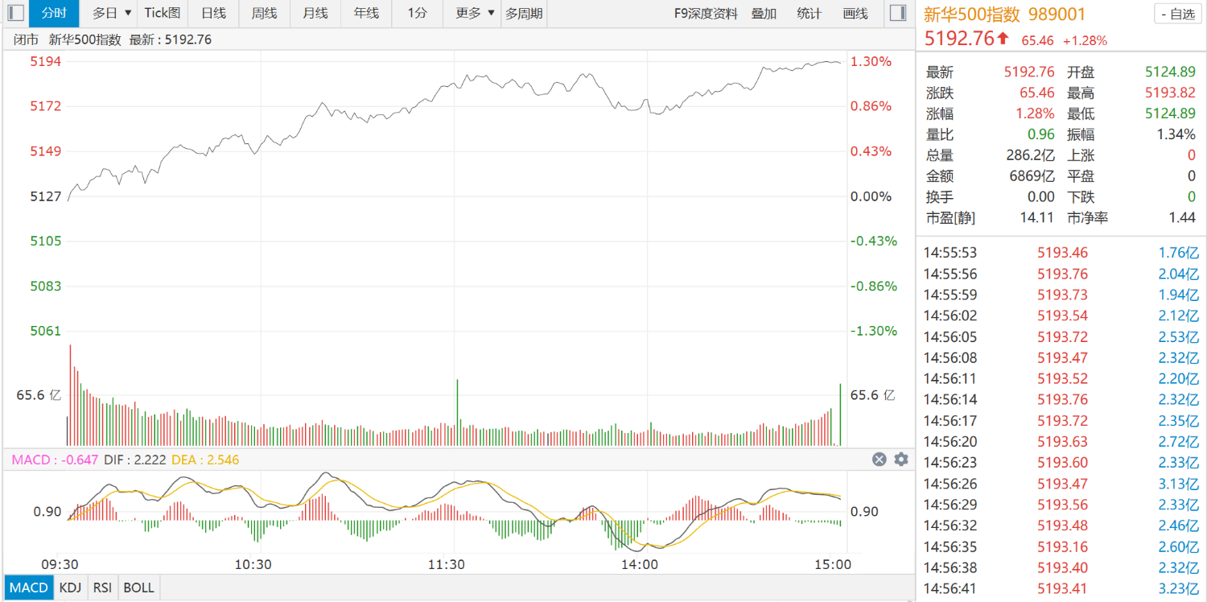The width and height of the screenshot is (1207, 602).
Task: Switch to the 分时 intraday tab
Action: coord(55,13)
